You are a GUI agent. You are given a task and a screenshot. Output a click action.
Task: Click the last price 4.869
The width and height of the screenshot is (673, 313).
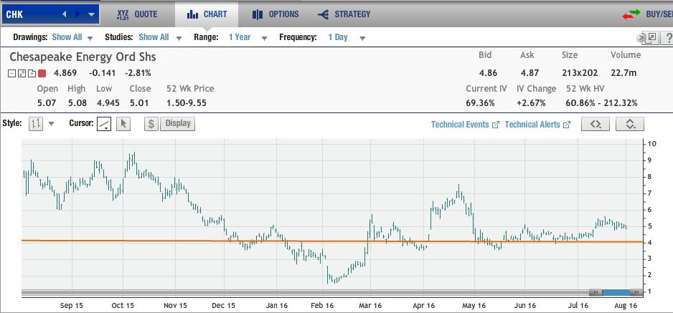coord(65,73)
